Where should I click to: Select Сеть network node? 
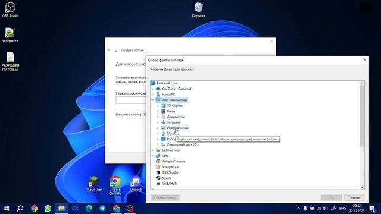tap(165, 156)
